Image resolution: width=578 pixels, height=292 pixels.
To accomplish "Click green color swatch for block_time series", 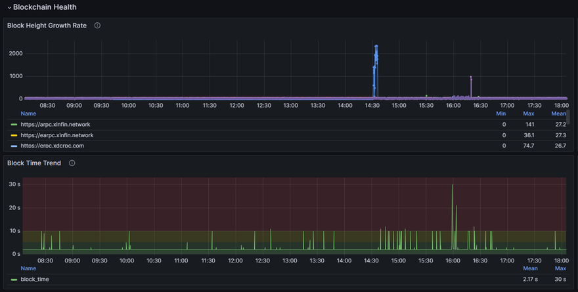I will (x=14, y=280).
